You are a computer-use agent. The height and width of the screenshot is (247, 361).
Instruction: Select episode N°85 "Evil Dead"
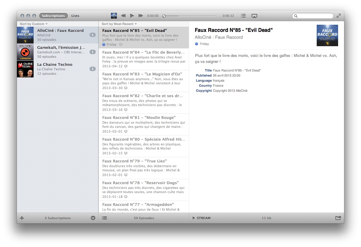[144, 38]
